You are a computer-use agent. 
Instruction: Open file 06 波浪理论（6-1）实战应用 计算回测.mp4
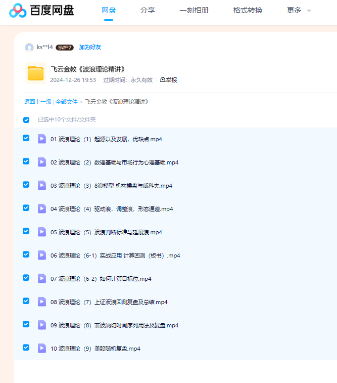pyautogui.click(x=115, y=256)
